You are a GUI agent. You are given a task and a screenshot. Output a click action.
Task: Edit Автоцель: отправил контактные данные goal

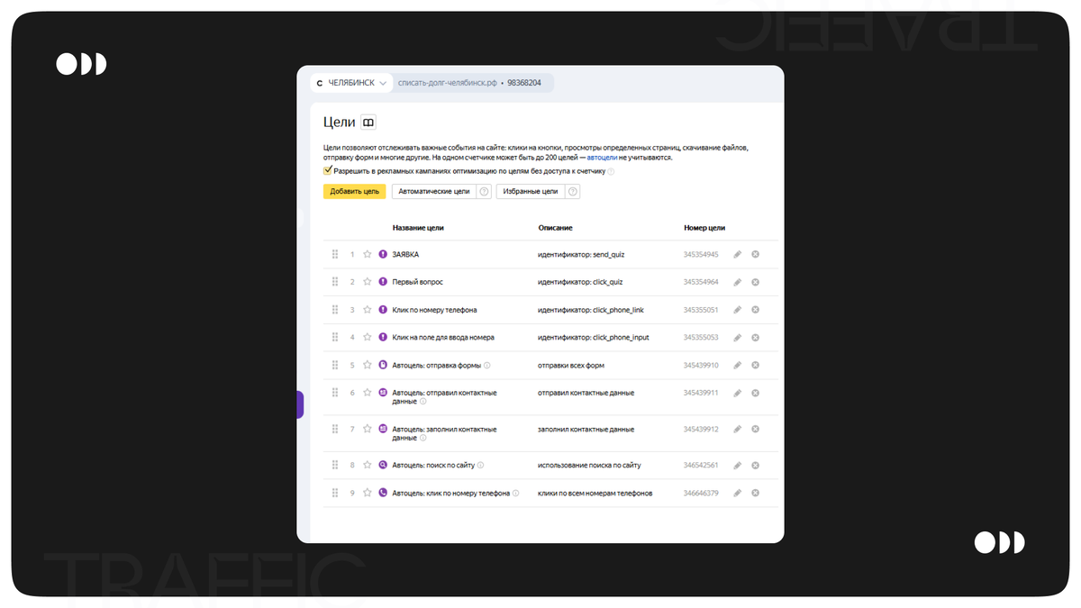(738, 394)
